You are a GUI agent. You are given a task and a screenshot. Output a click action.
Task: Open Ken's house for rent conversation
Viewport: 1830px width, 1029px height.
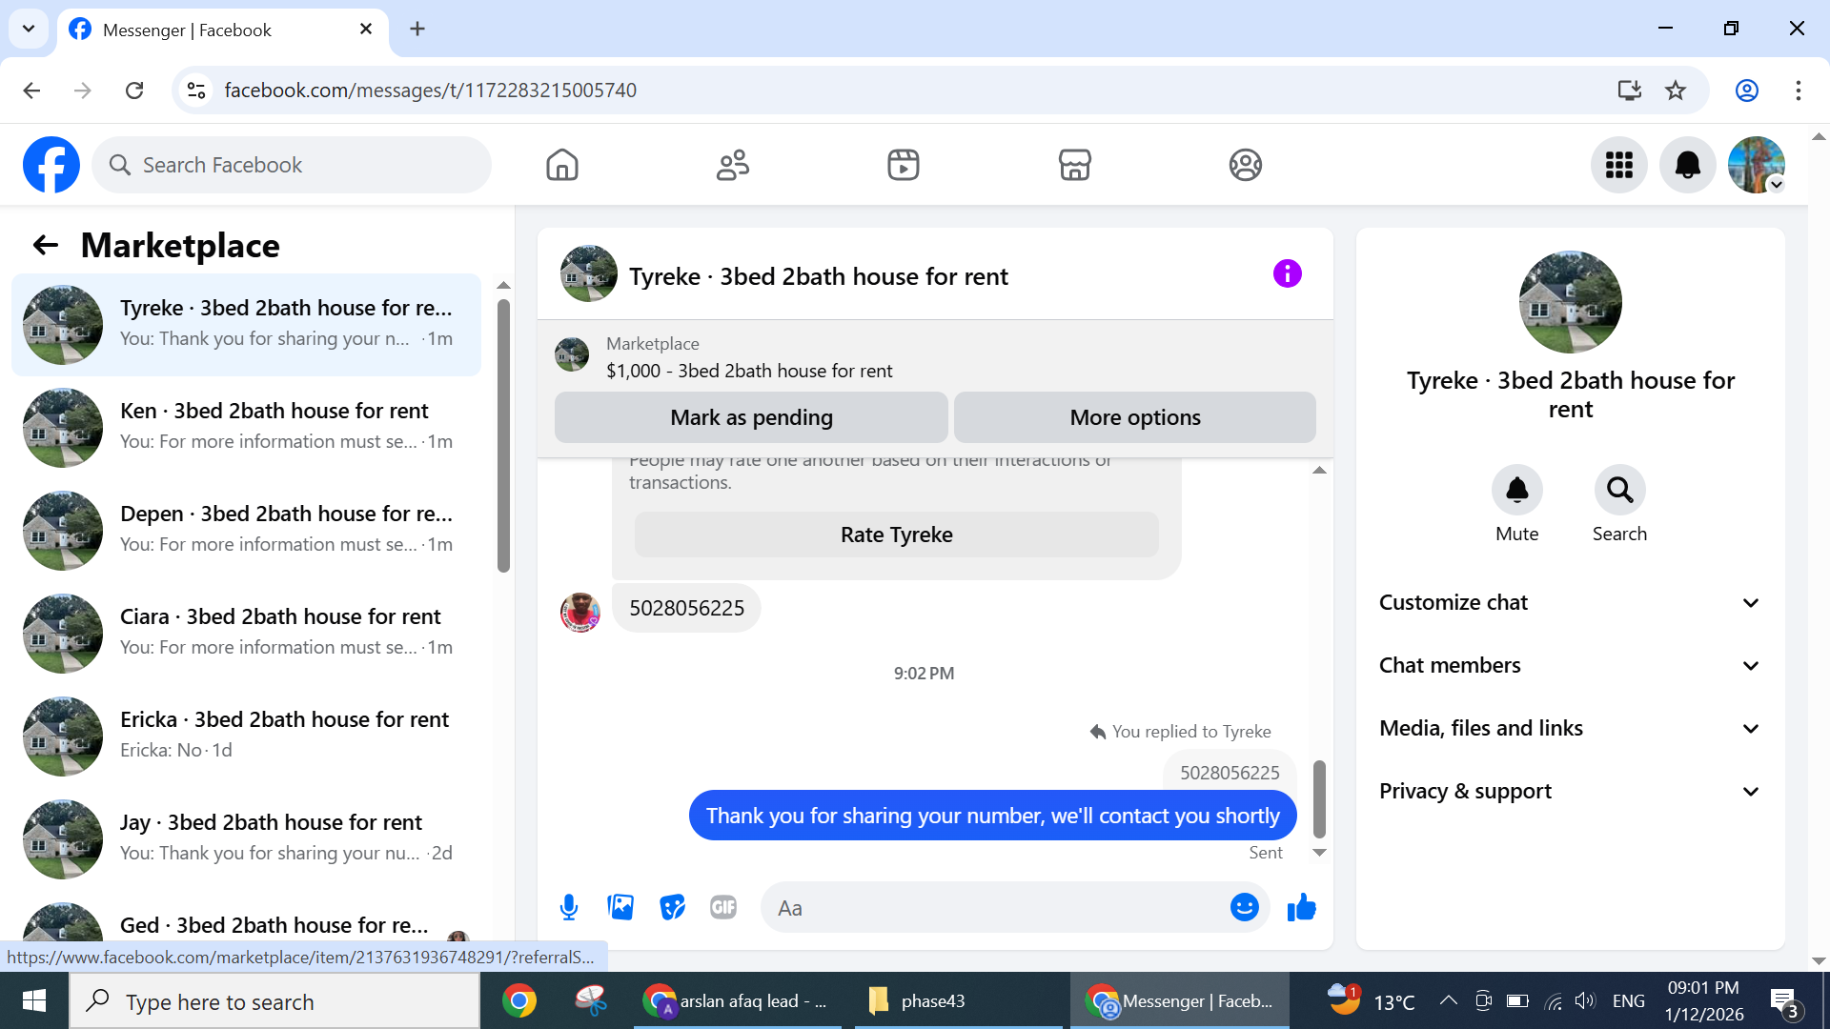pyautogui.click(x=248, y=427)
